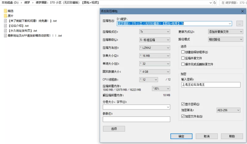Image resolution: width=247 pixels, height=144 pixels.
Task: Select the 精选 folder name
Action: coord(10,11)
